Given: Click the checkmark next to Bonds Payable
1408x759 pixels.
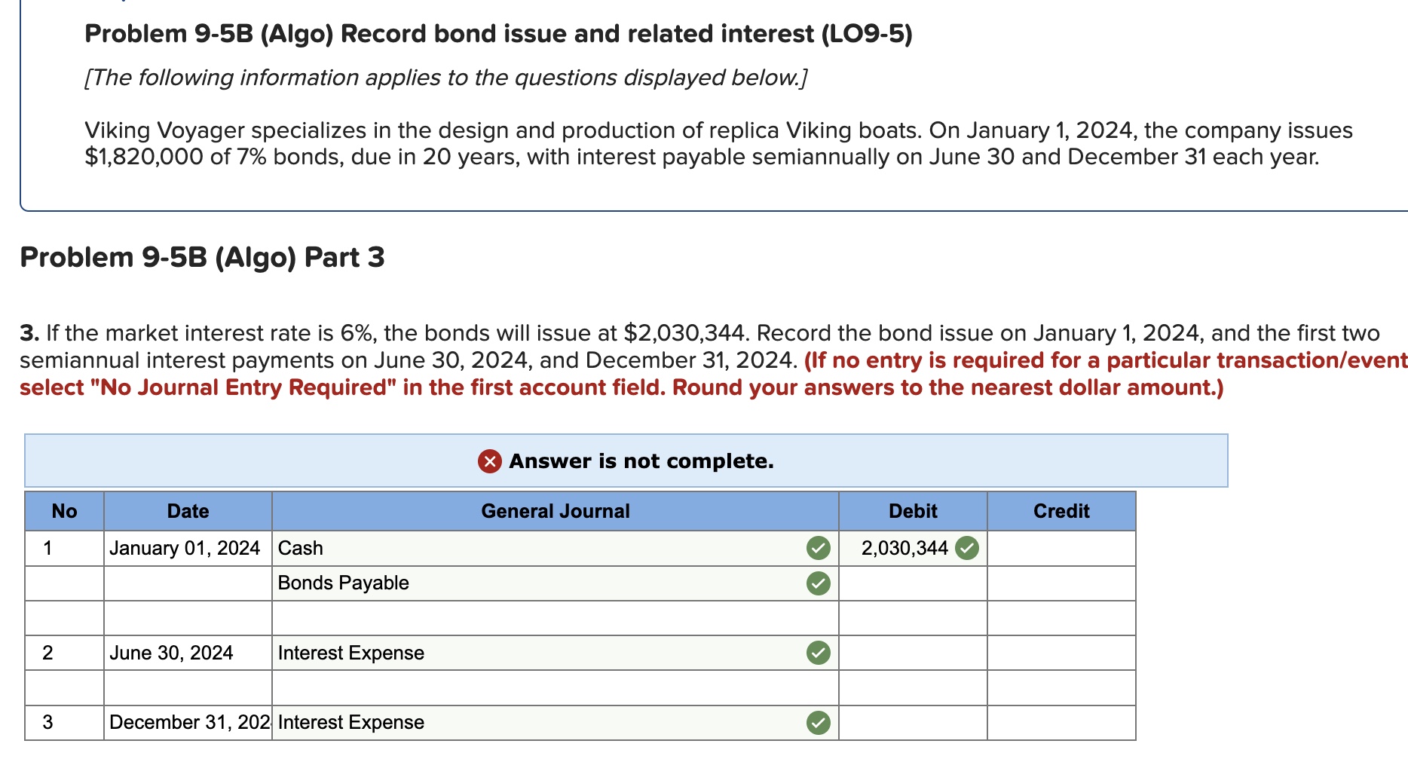Looking at the screenshot, I should click(x=817, y=583).
